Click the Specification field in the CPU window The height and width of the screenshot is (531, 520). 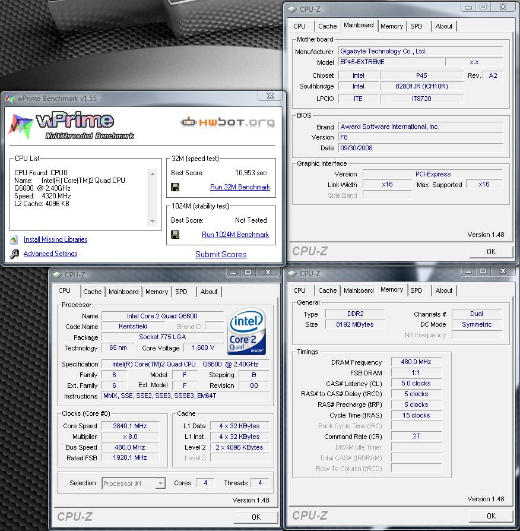(x=185, y=364)
